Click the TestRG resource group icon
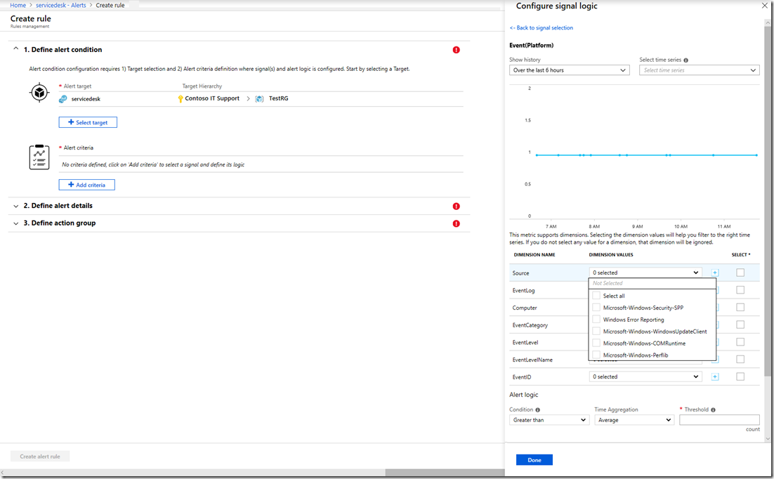 259,99
